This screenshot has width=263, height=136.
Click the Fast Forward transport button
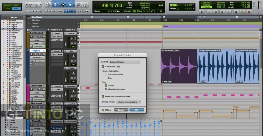222,12
